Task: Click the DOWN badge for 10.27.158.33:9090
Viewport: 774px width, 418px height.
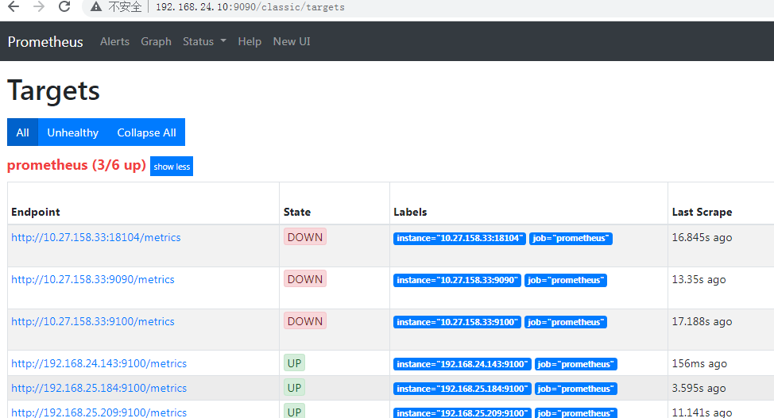Action: [x=305, y=279]
